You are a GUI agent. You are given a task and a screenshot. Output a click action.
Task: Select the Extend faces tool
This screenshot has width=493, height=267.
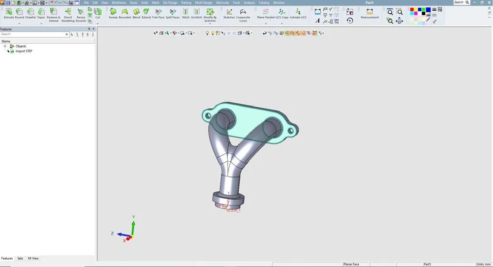[x=146, y=13]
